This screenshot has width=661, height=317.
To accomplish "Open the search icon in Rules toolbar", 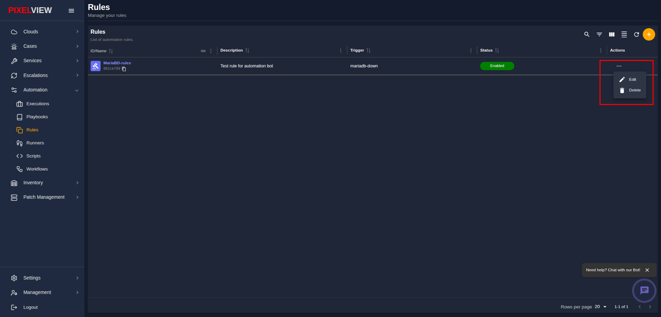I will coord(587,34).
